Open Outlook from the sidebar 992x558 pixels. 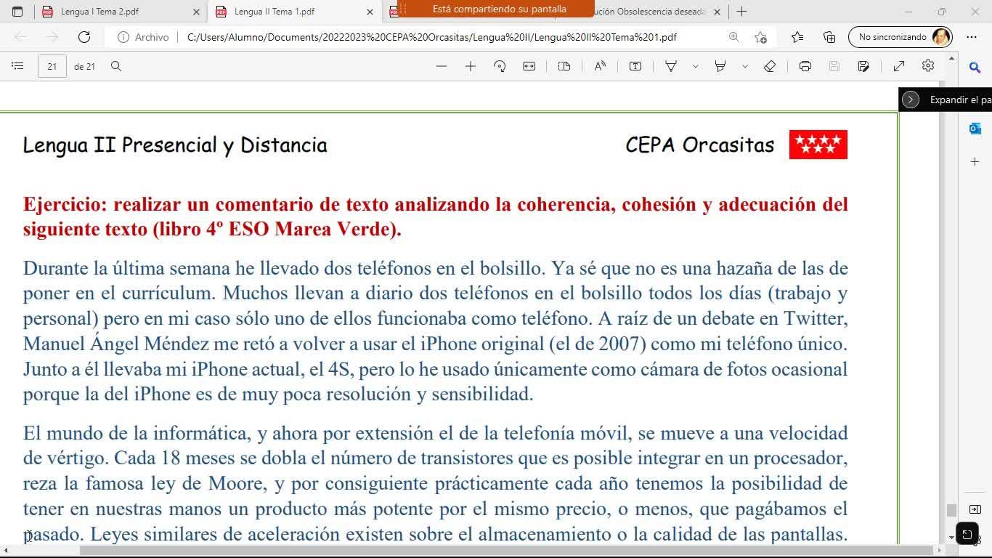[x=975, y=129]
